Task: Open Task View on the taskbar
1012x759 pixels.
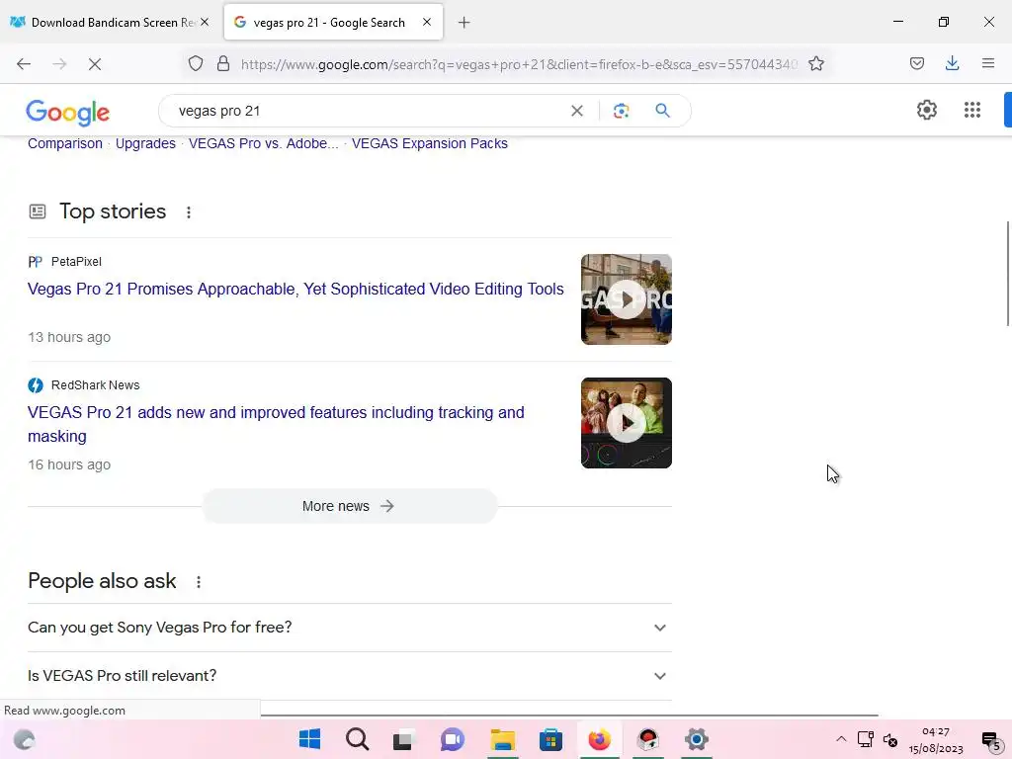Action: tap(403, 740)
